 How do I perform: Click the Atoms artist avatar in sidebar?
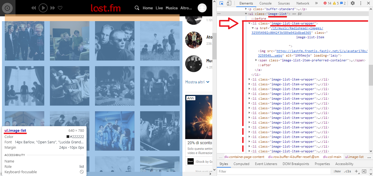pyautogui.click(x=194, y=40)
